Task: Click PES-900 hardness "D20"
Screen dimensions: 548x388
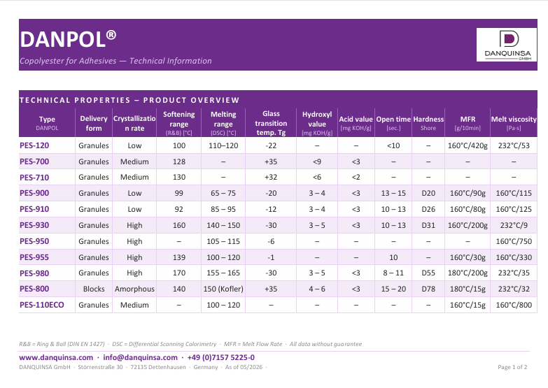Action: tap(428, 193)
